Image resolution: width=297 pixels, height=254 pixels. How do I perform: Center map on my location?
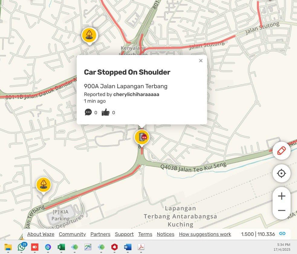click(282, 173)
